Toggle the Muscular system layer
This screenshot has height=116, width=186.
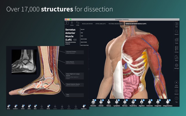tap(93, 102)
